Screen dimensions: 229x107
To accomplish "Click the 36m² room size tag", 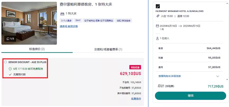I will [x=78, y=20].
